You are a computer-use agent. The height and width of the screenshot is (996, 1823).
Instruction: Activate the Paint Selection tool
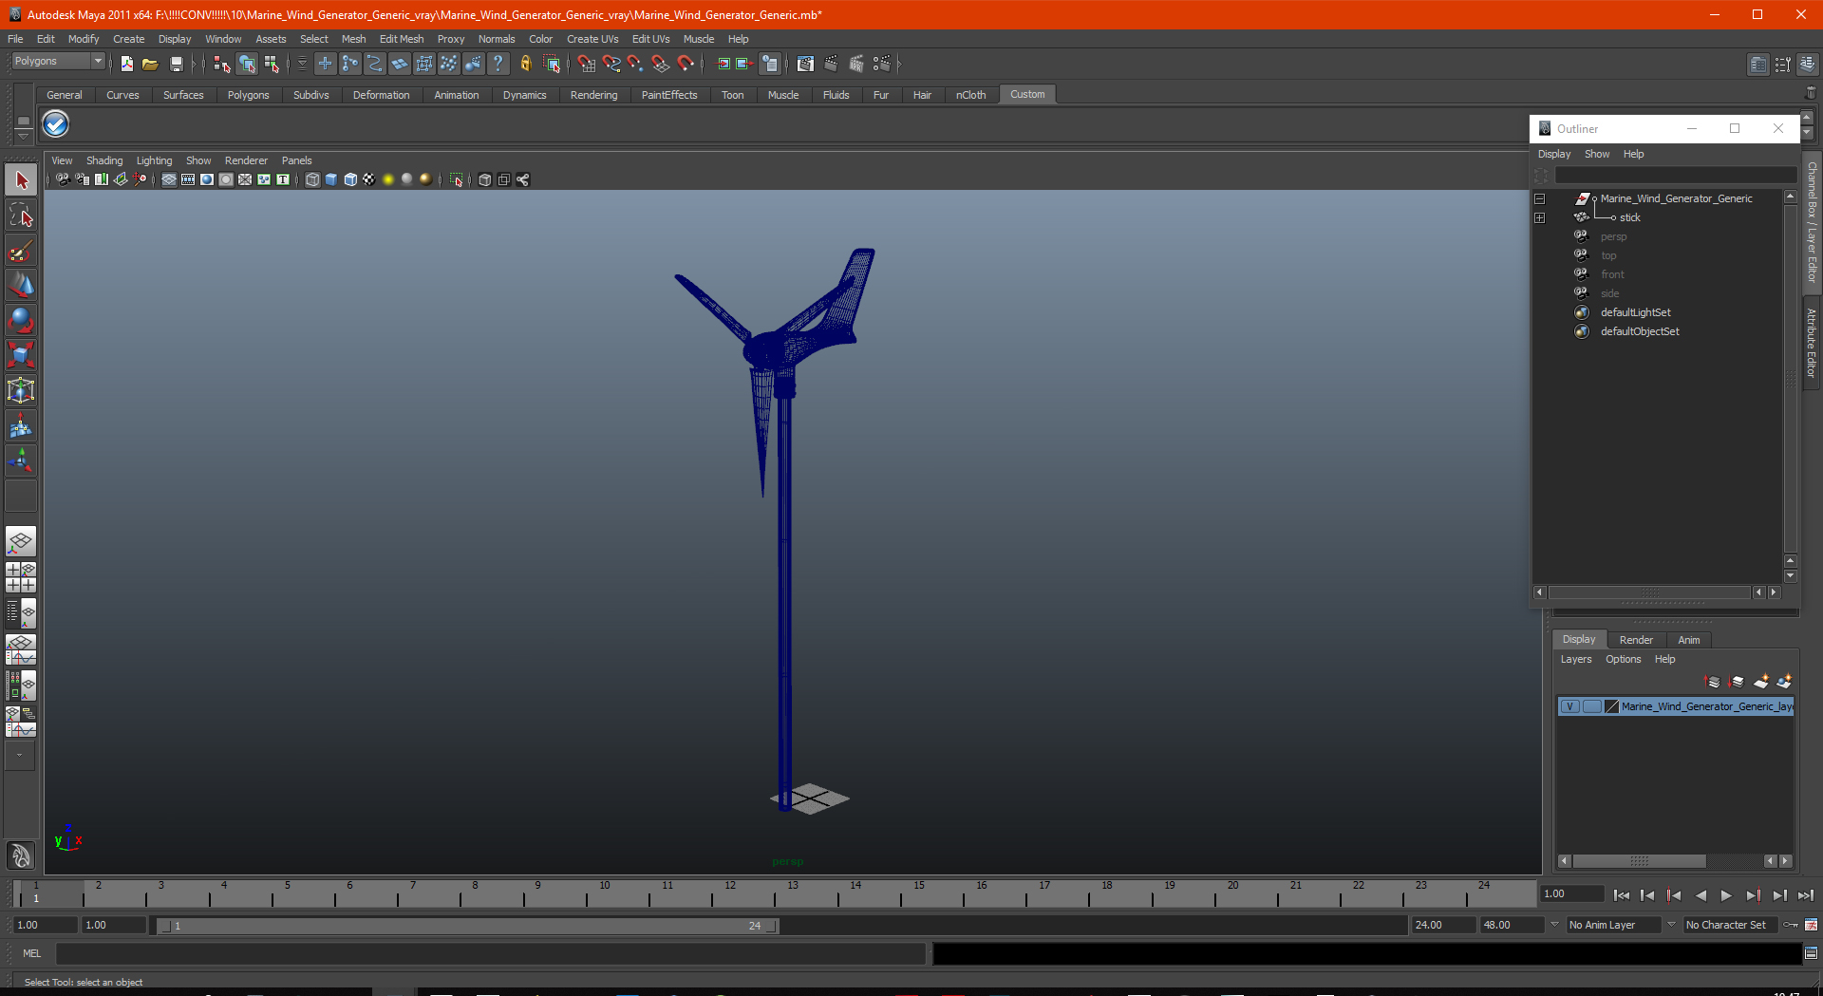point(21,251)
